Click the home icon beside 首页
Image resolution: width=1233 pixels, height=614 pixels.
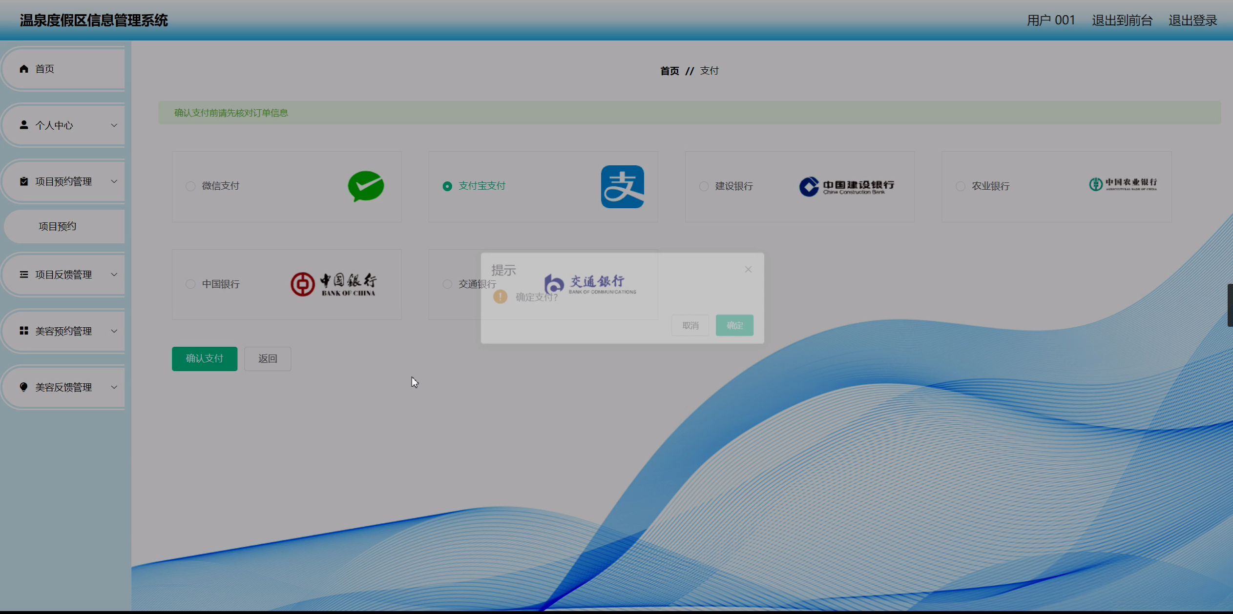click(24, 69)
